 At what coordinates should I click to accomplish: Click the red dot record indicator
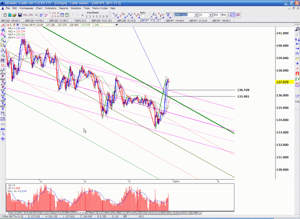8,25
